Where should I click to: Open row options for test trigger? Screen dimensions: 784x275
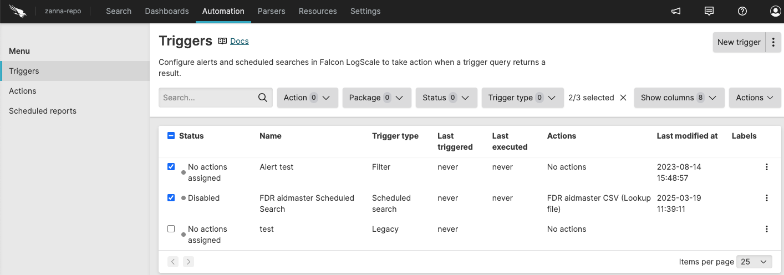[767, 229]
